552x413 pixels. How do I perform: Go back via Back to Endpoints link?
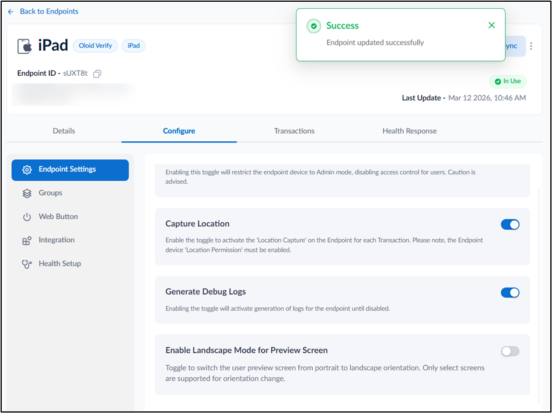(49, 11)
